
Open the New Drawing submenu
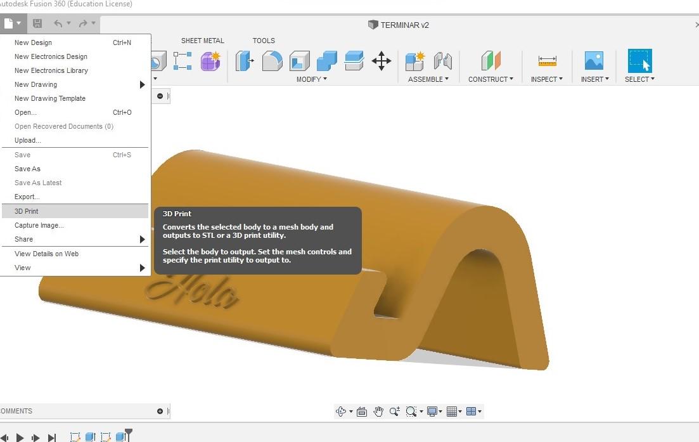[x=75, y=84]
